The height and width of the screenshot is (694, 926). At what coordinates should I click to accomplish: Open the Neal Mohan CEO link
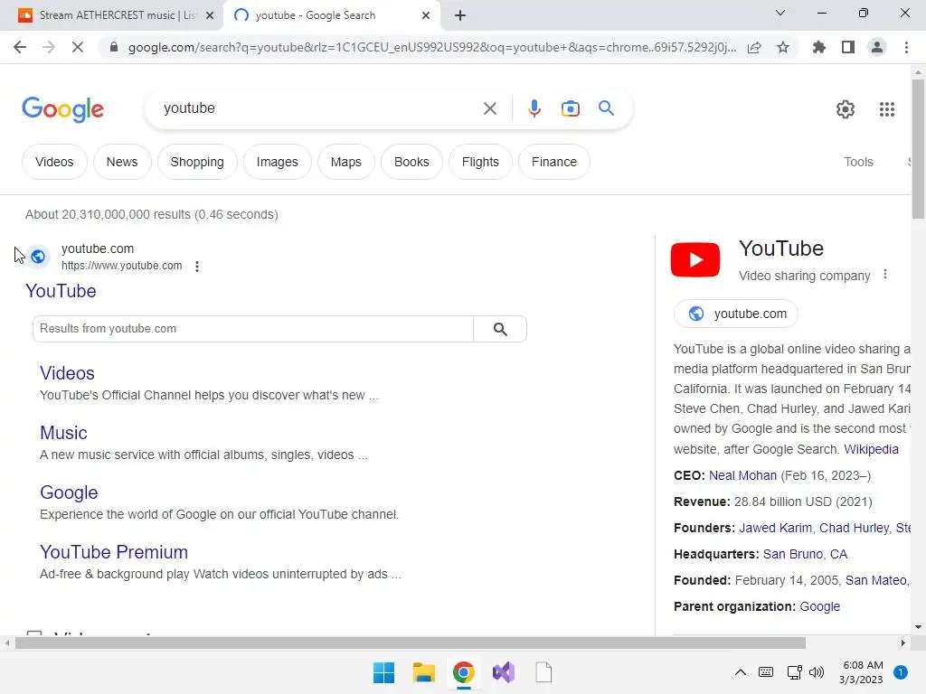click(742, 475)
